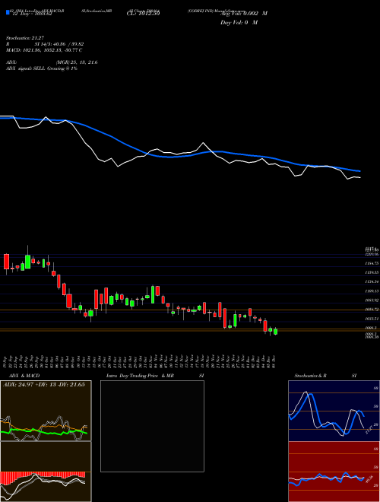Image resolution: width=380 pixels, height=502 pixels.
Task: Click the 1093.92 price axis label
Action: coord(372,300)
